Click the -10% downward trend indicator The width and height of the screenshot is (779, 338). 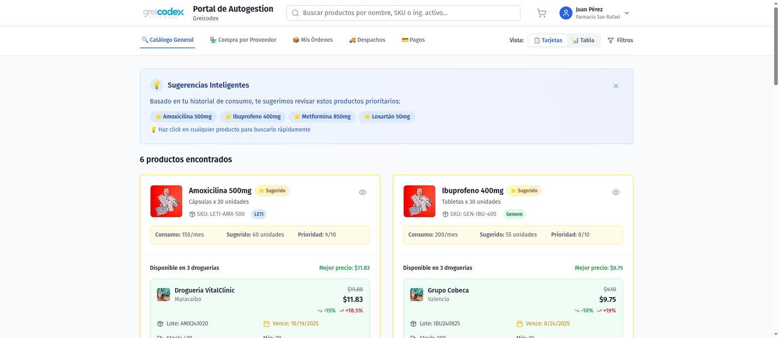[584, 311]
